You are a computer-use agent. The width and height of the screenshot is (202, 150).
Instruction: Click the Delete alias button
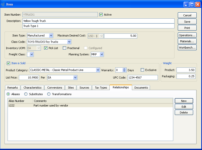[184, 113]
